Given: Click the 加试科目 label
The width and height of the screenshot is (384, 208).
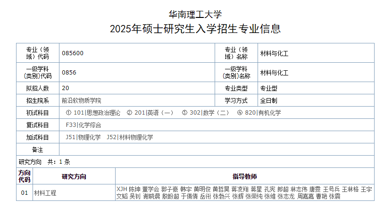Looking at the screenshot, I should pyautogui.click(x=37, y=137).
